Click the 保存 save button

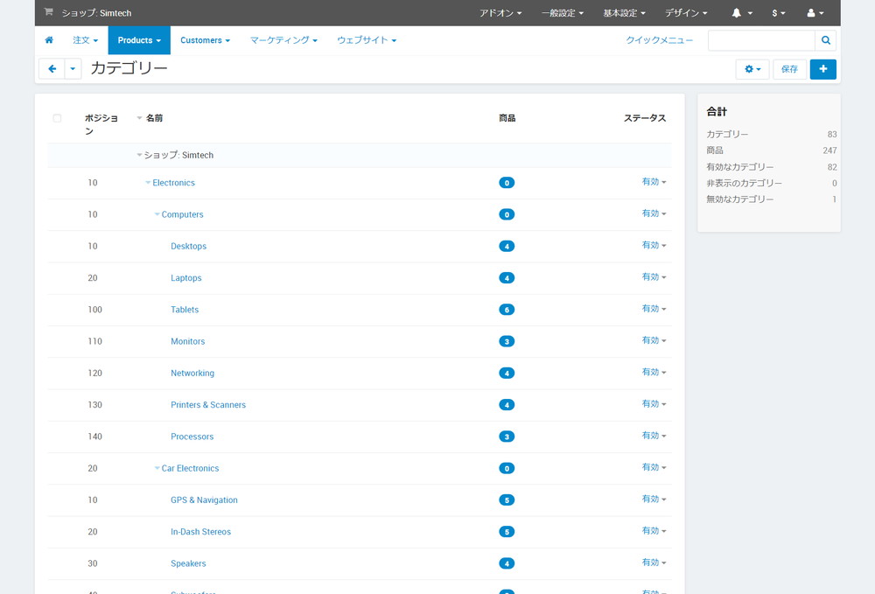coord(789,69)
